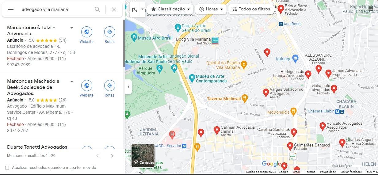This screenshot has height=175, width=378.
Task: Expand ad options arrow beside Marcantonio & Talzi
Action: pos(72,28)
